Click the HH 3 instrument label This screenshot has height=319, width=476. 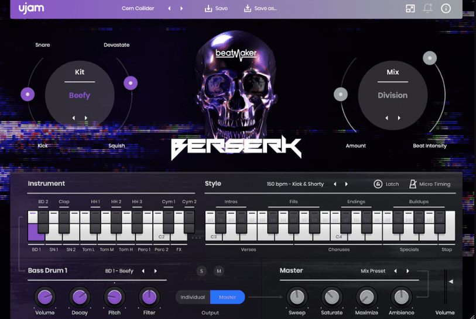point(137,202)
